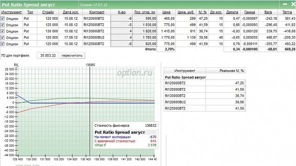Viewport: 296px width, 166px height.
Task: Uncheck the checkbox for the RI120000BT2 option row
Action: coord(2,18)
